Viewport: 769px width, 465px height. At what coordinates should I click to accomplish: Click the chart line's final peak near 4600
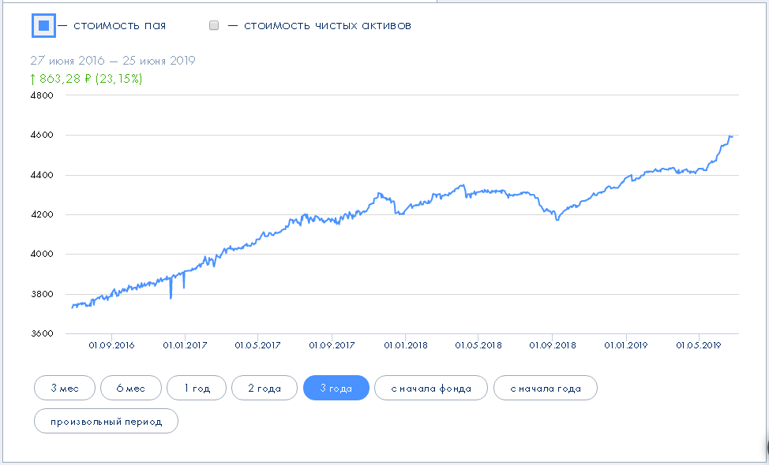pos(731,136)
